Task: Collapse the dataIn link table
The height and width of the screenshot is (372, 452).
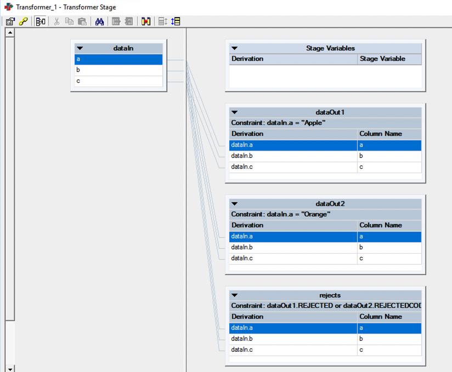Action: pos(80,48)
